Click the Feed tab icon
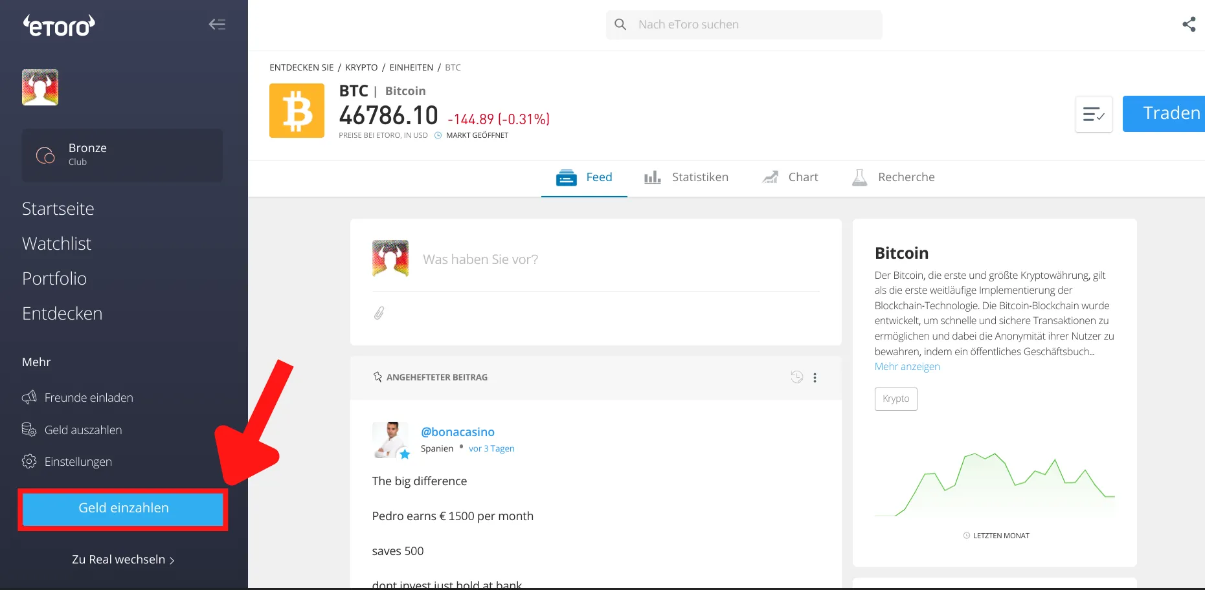1205x590 pixels. coord(567,177)
